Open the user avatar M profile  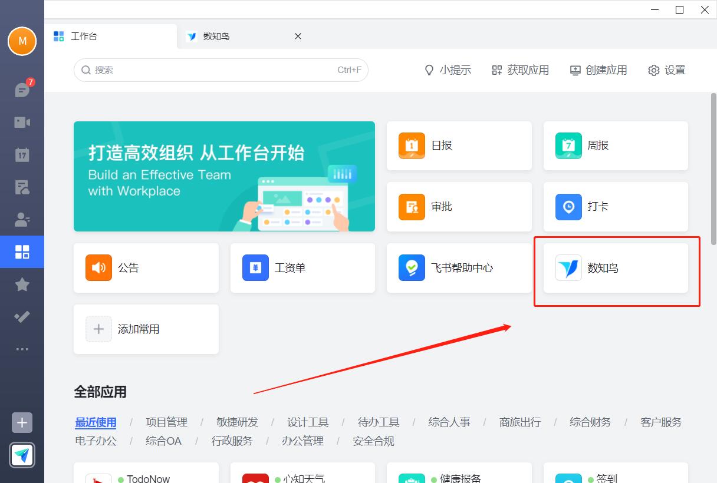pyautogui.click(x=22, y=41)
